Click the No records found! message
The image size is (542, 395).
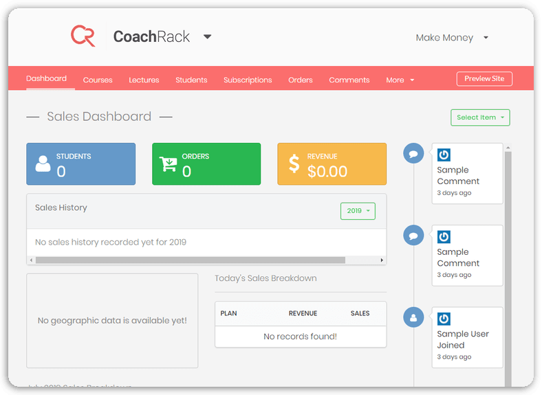[301, 337]
